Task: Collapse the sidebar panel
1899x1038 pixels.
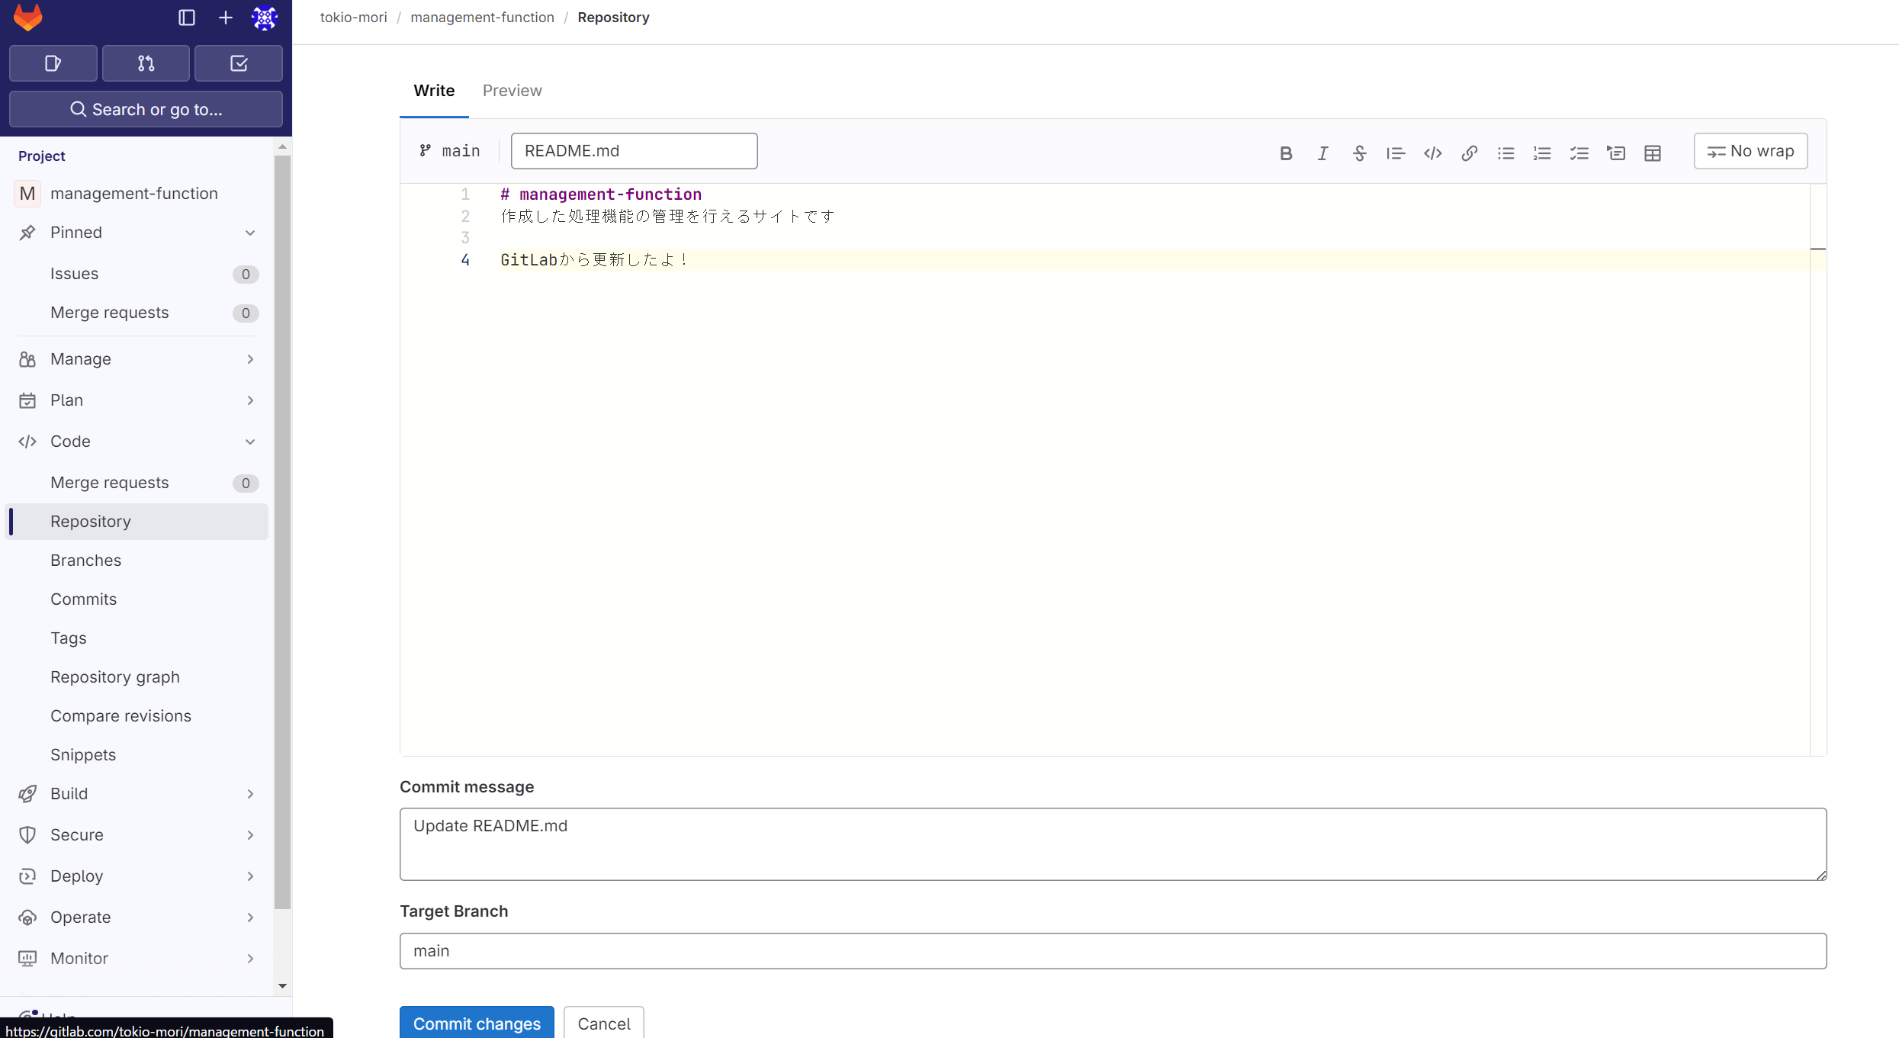Action: coord(186,18)
